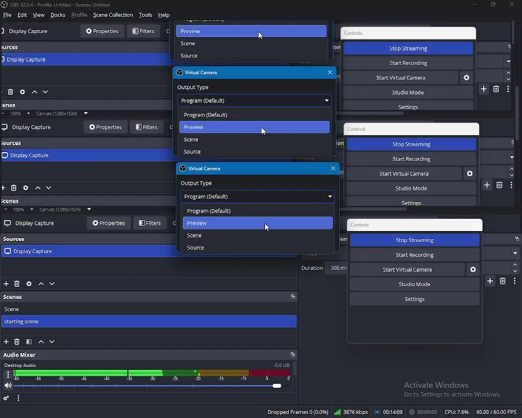Open the View menu
Image resolution: width=522 pixels, height=418 pixels.
(39, 15)
